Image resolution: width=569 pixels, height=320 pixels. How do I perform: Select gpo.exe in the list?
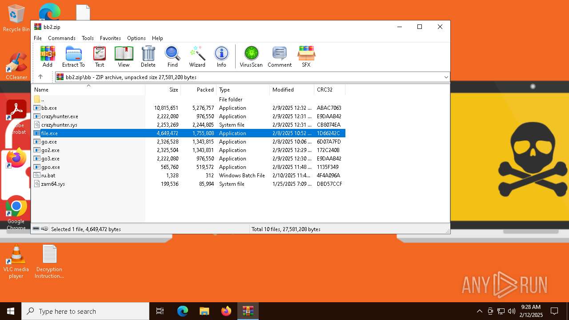(x=188, y=167)
